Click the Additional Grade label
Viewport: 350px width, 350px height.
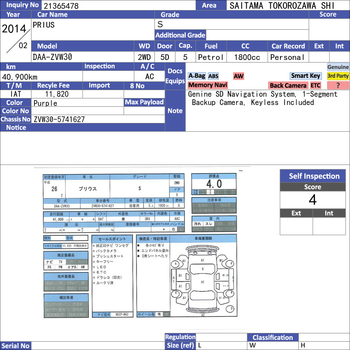(x=180, y=35)
